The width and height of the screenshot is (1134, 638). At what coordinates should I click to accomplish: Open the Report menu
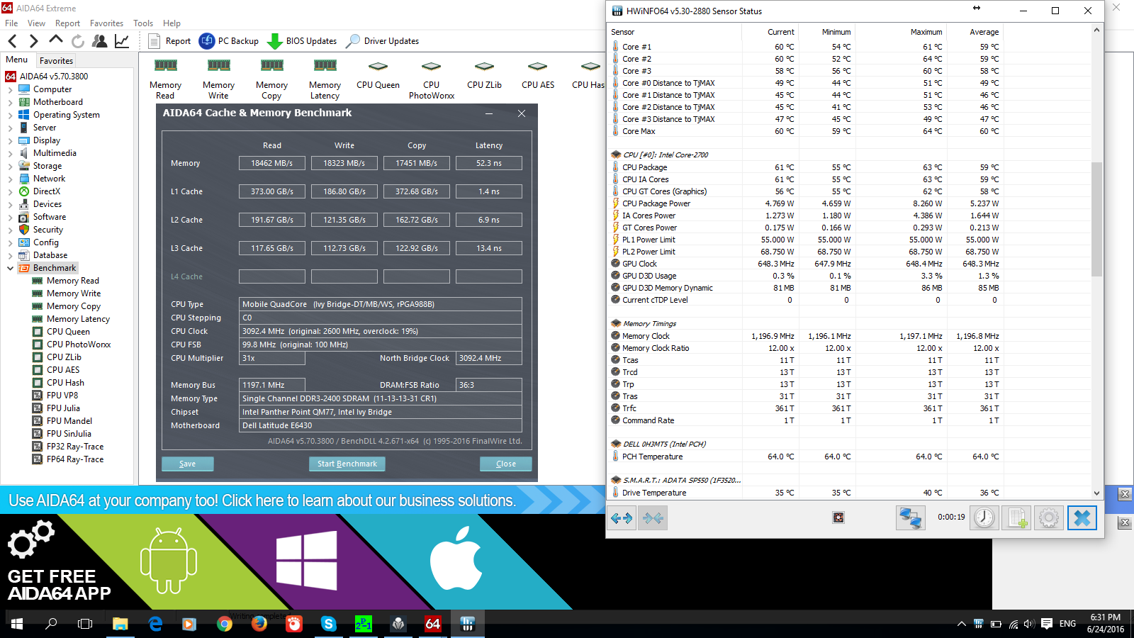67,23
